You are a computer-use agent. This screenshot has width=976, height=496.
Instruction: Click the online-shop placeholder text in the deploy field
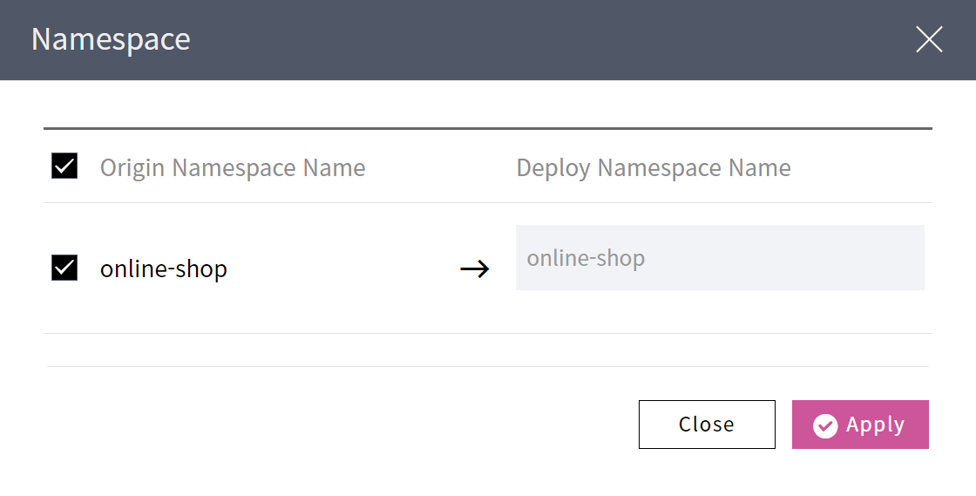pyautogui.click(x=586, y=258)
